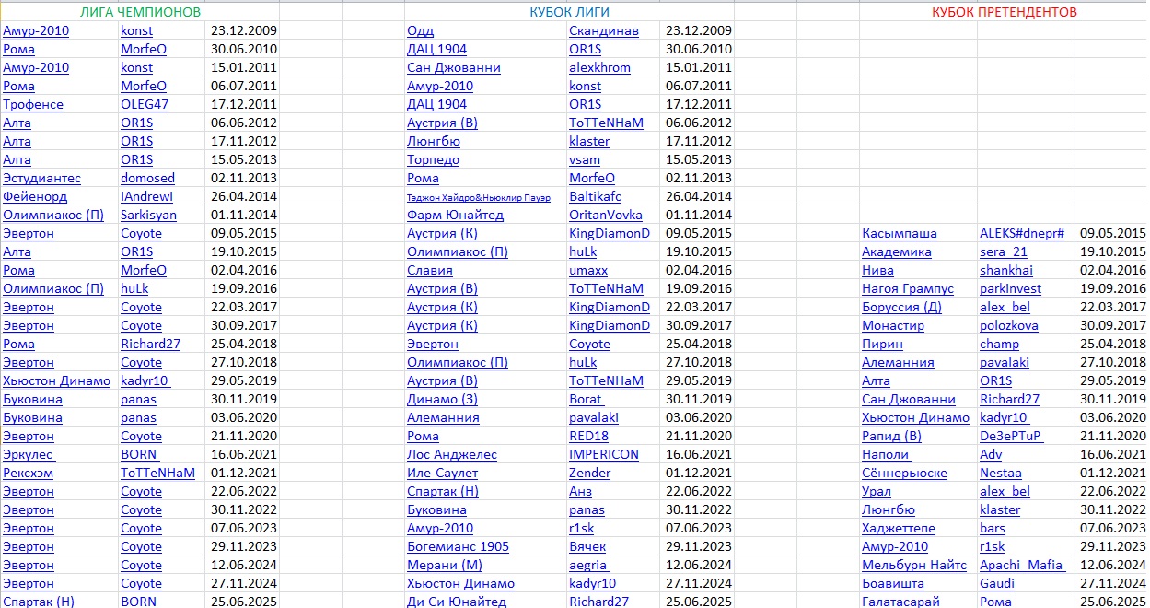Click the Касымпаша team link

pyautogui.click(x=899, y=233)
